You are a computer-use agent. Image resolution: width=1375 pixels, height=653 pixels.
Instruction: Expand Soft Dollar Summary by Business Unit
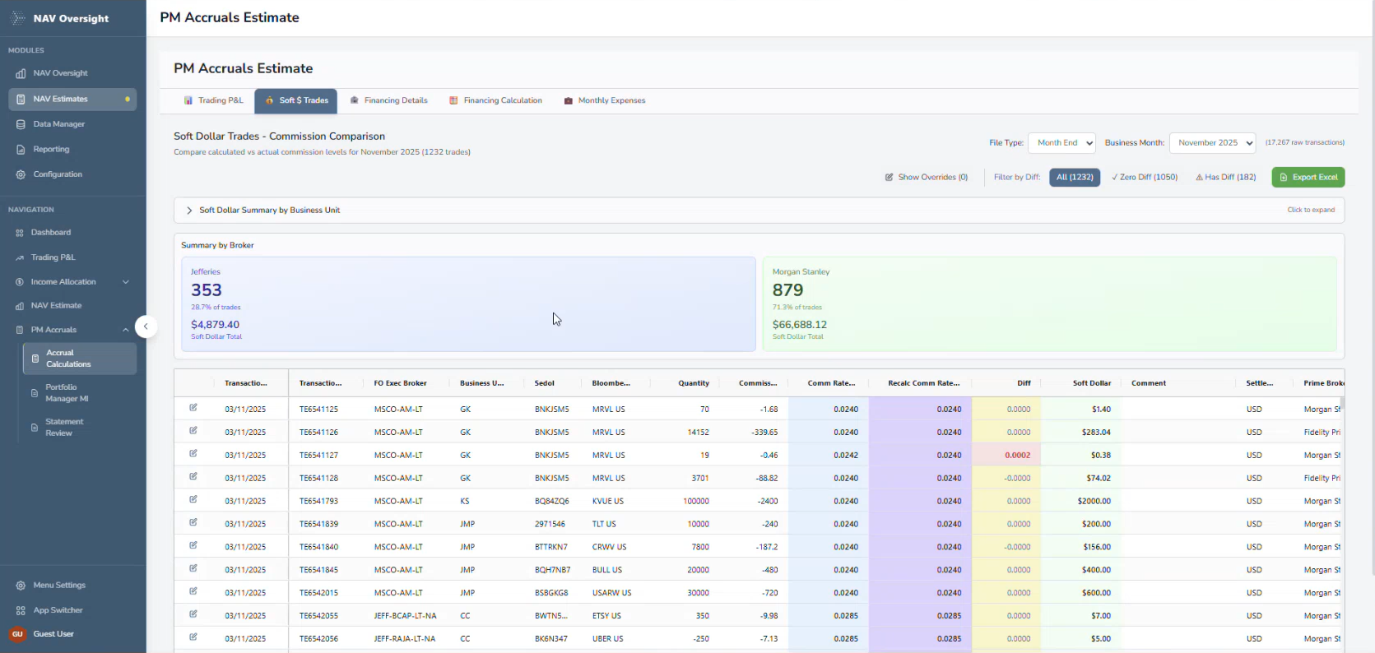(269, 211)
